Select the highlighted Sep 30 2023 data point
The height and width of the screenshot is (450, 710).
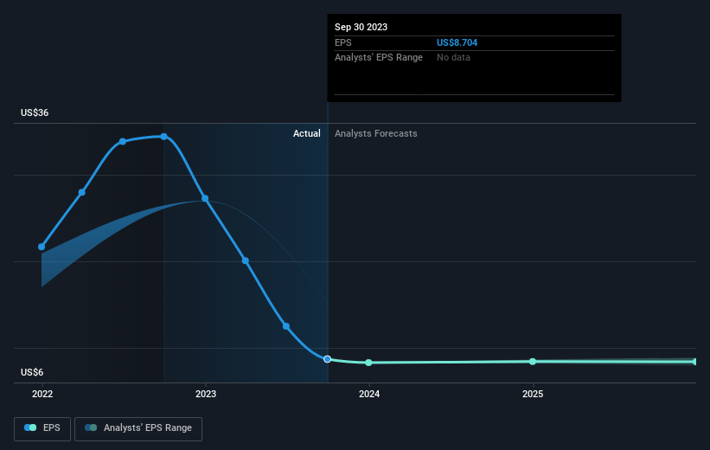coord(328,359)
